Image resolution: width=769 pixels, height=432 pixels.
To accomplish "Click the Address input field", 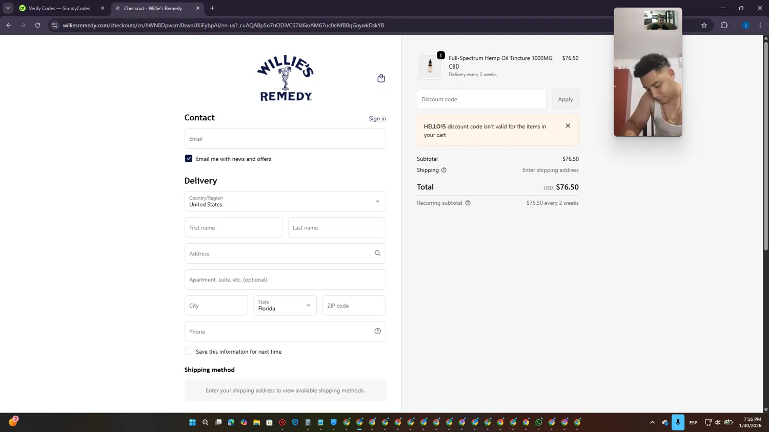I will 285,253.
